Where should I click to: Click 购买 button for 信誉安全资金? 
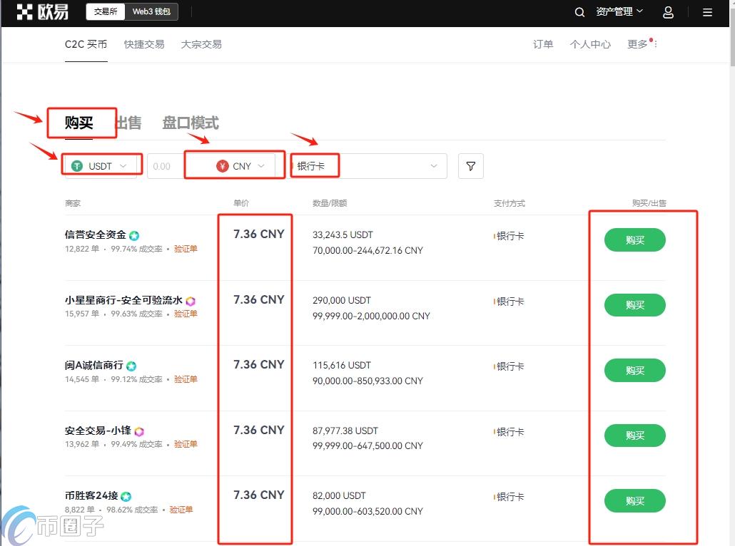point(634,239)
